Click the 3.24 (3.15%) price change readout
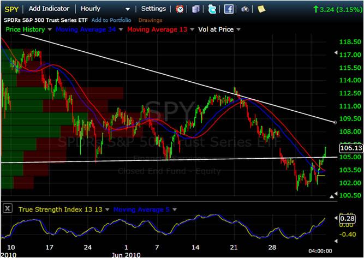Viewport: 364px width, 258px height. click(x=338, y=9)
